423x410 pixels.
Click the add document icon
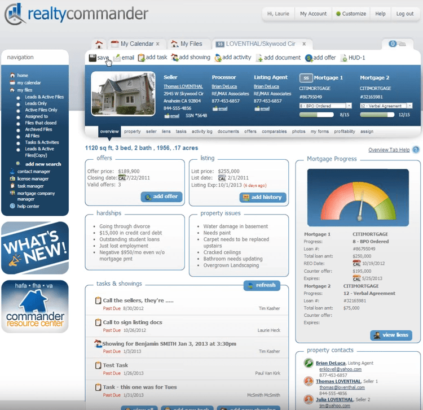pos(259,58)
